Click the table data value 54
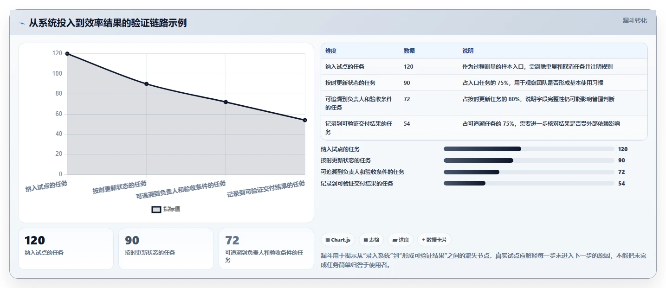666x288 pixels. [407, 124]
